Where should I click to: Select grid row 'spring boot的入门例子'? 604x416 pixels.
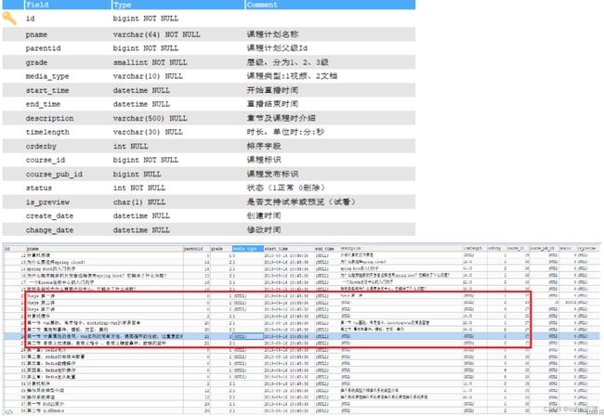(302, 269)
